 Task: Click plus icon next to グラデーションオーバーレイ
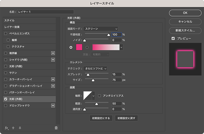pyautogui.click(x=53, y=86)
